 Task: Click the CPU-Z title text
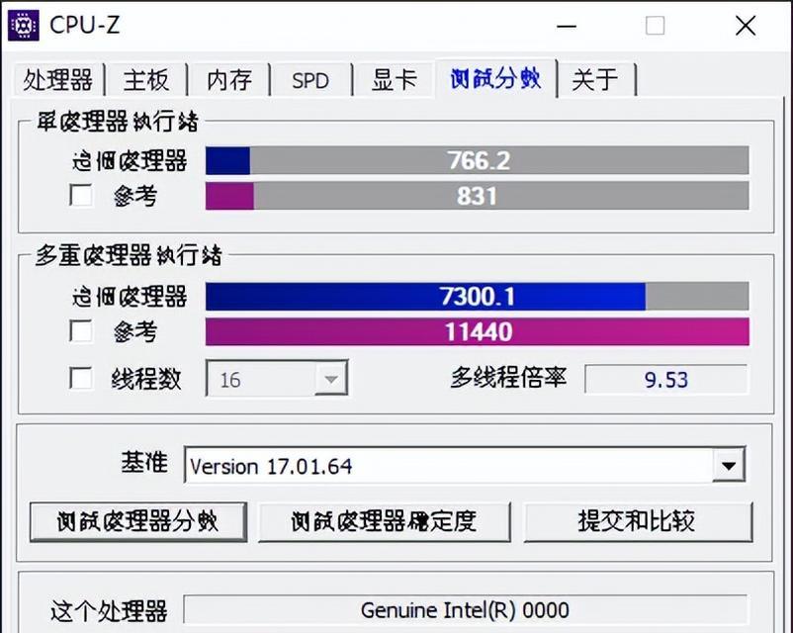point(84,26)
